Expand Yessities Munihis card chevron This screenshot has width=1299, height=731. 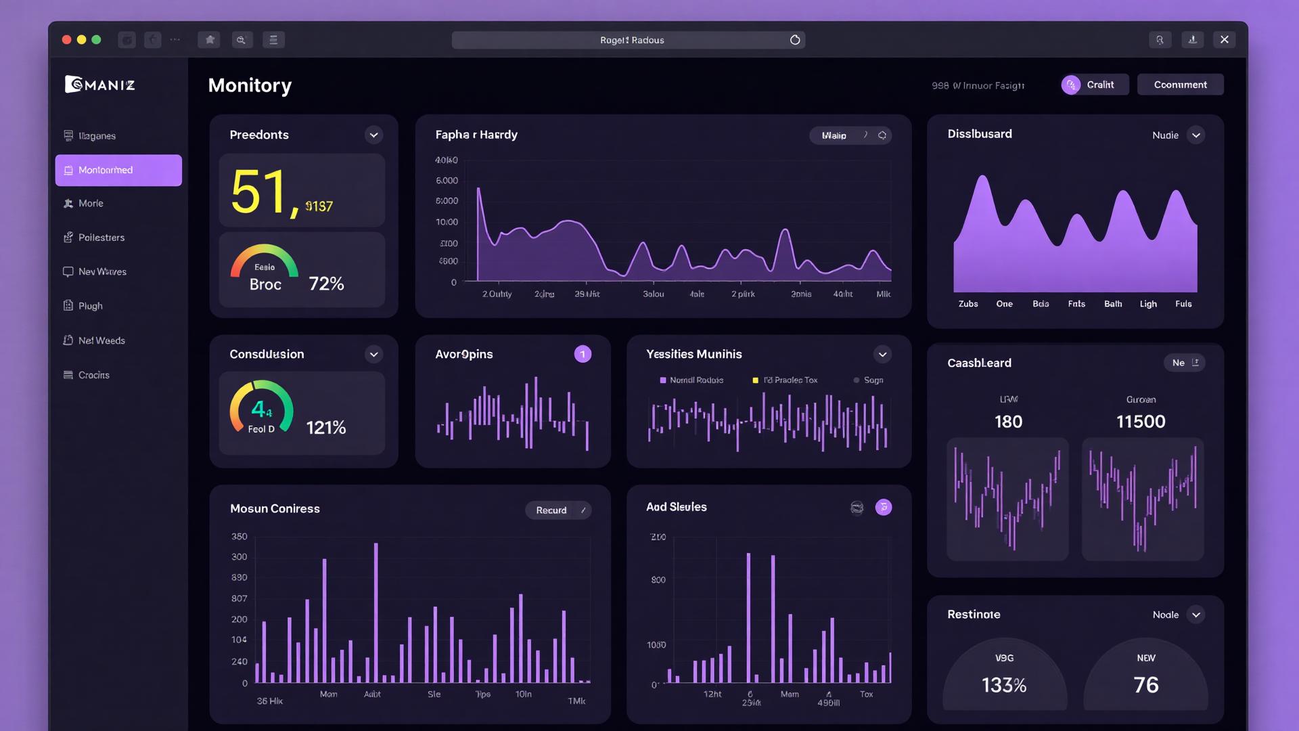coord(882,354)
